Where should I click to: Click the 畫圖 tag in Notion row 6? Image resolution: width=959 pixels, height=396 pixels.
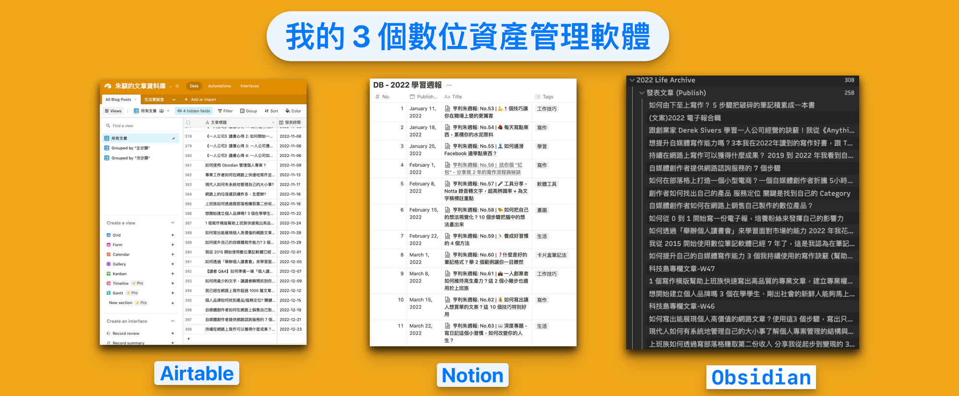[542, 210]
